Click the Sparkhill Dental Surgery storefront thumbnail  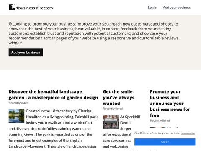click(x=111, y=122)
